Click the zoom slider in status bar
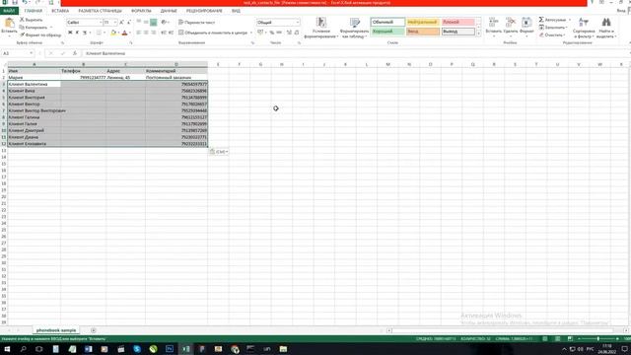The width and height of the screenshot is (631, 355). (598, 339)
